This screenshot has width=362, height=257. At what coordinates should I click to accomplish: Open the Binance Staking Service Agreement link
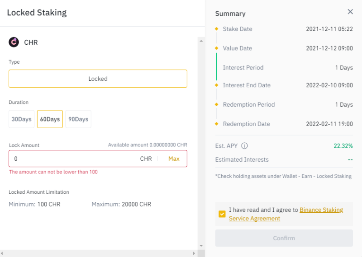point(286,214)
